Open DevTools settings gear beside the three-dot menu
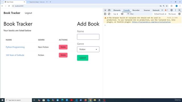 point(171,10)
